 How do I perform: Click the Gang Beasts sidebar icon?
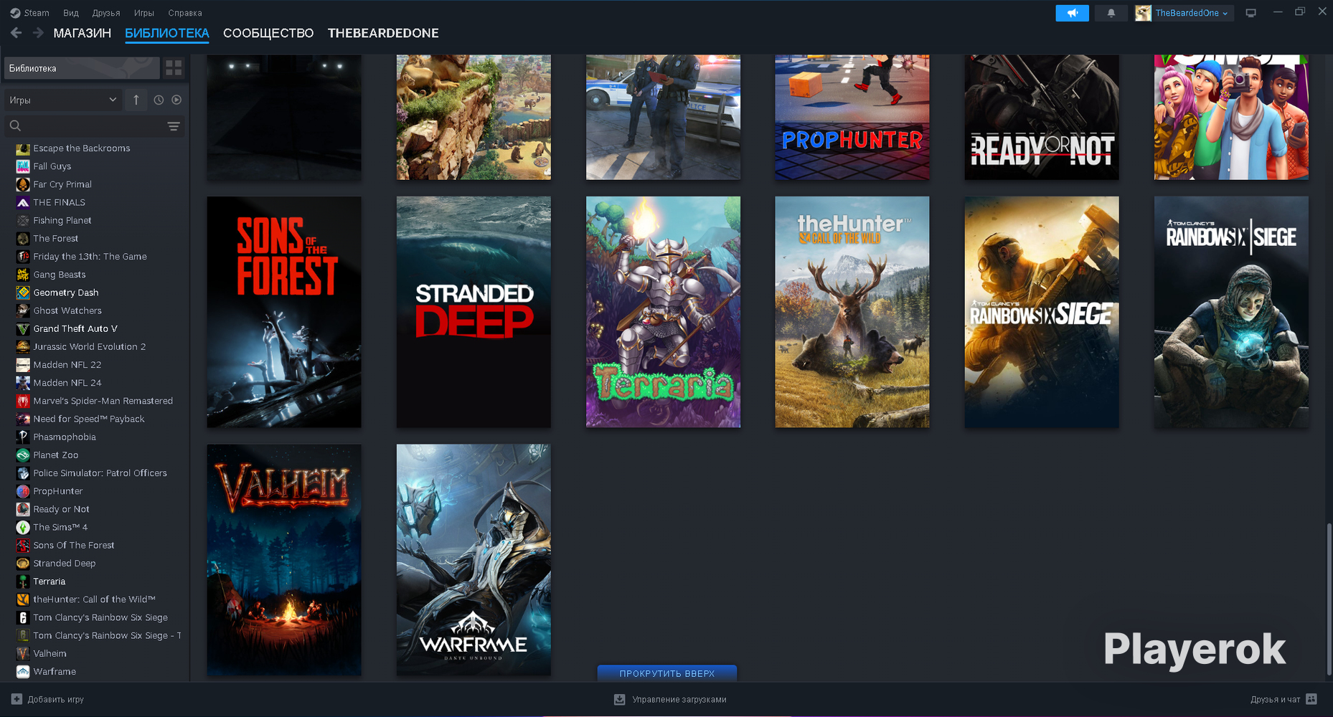click(x=23, y=275)
